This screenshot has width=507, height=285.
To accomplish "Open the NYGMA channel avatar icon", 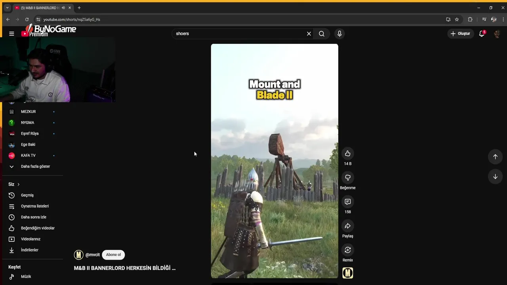I will (11, 123).
